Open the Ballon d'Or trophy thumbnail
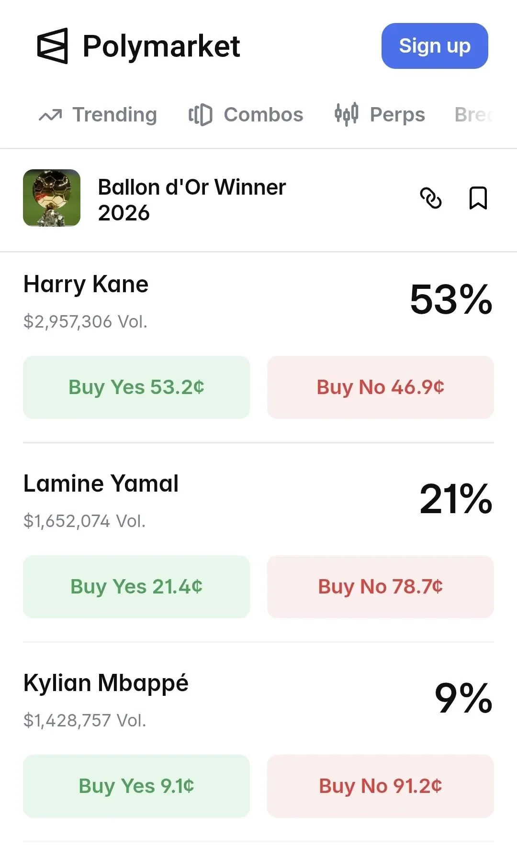Viewport: 517px width, 846px height. pos(52,198)
